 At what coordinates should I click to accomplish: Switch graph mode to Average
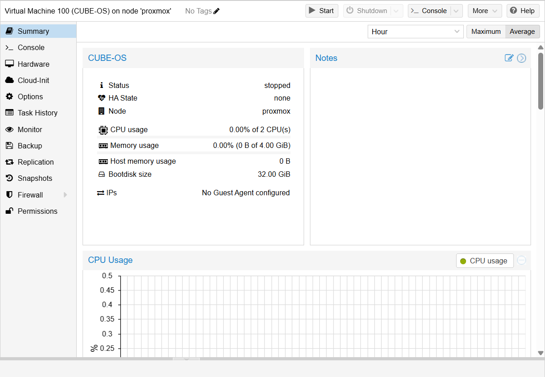tap(522, 32)
